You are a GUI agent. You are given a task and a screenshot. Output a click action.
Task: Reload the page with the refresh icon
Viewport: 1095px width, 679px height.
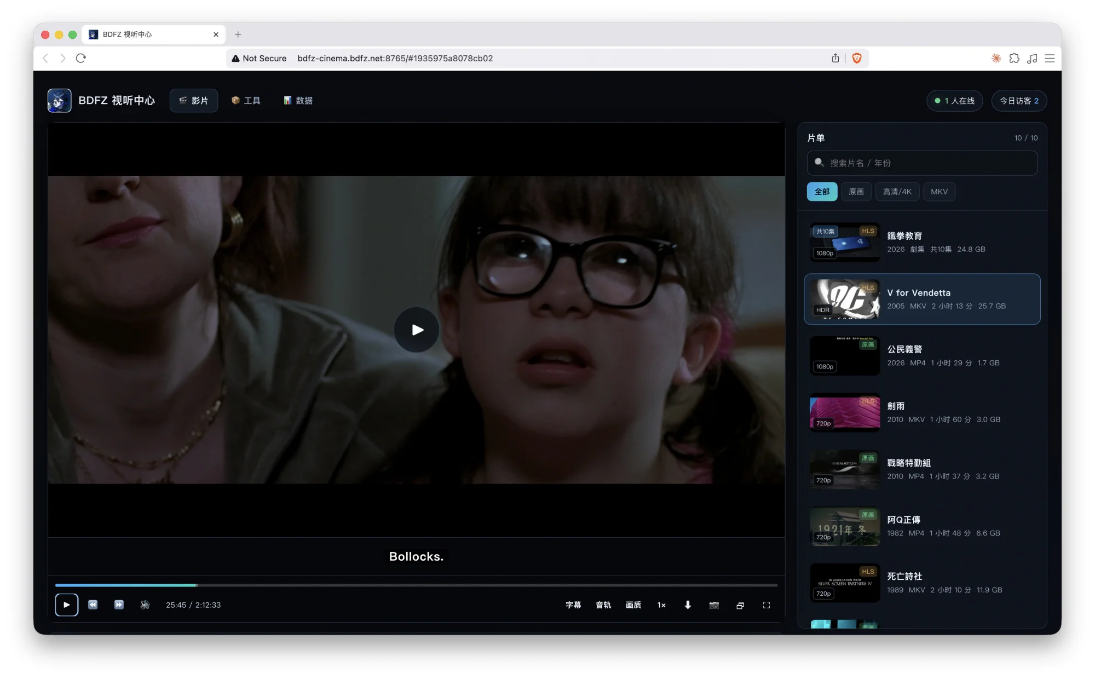(x=81, y=58)
